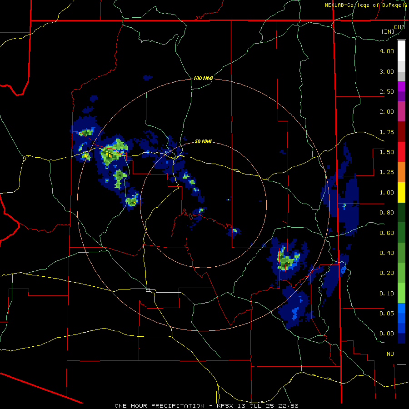
Task: Click the 1.00 legend value
Action: (x=387, y=193)
